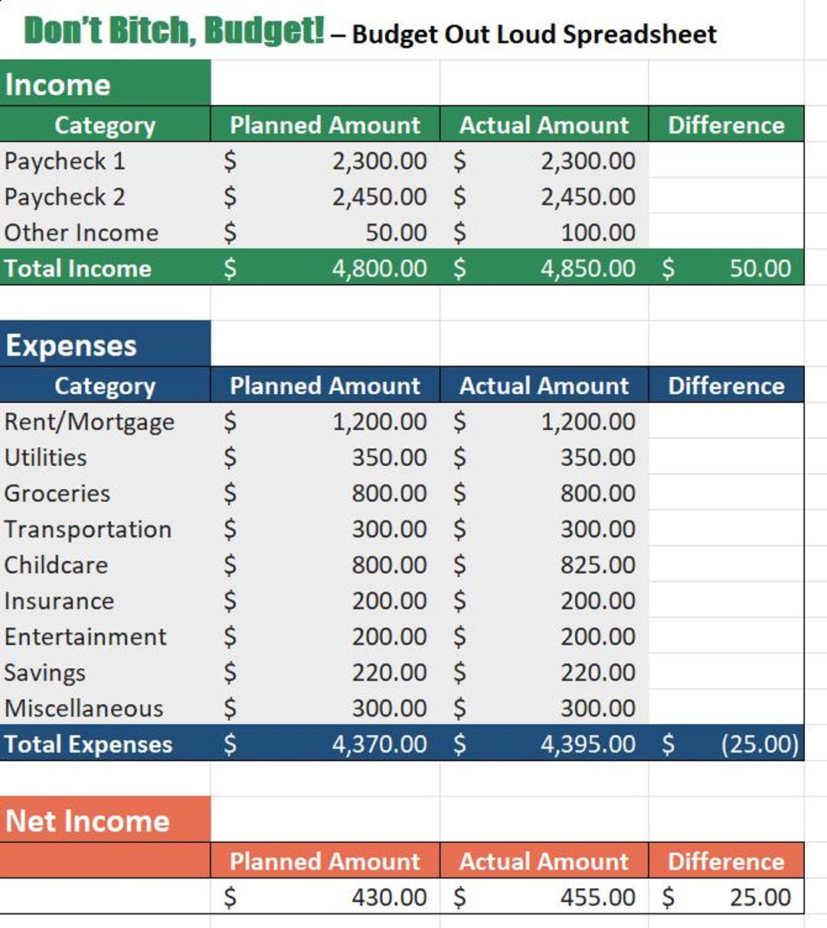The height and width of the screenshot is (928, 827).
Task: Select the Difference header in Net Income table
Action: [x=725, y=862]
